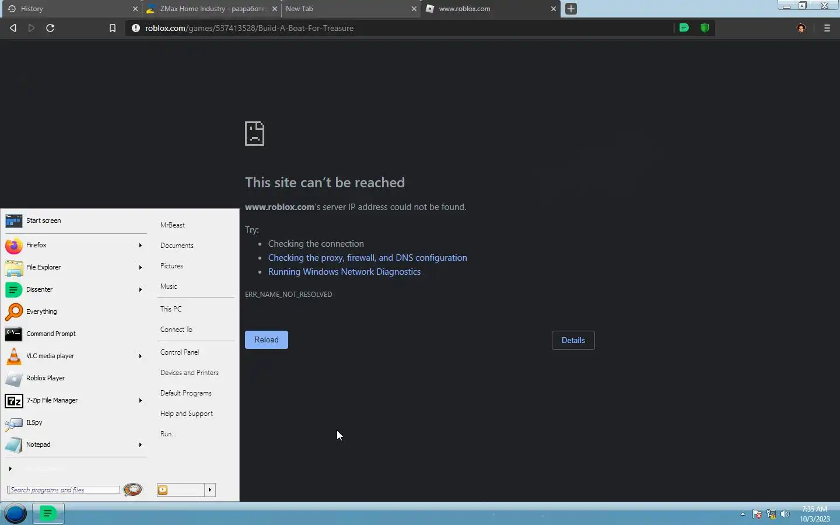Show error Details

click(573, 340)
